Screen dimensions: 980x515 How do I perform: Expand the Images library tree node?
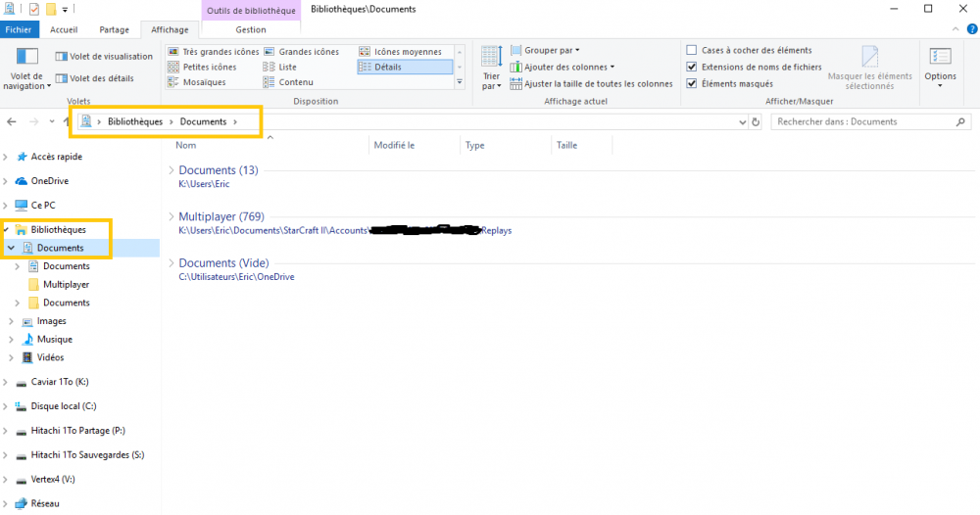12,321
